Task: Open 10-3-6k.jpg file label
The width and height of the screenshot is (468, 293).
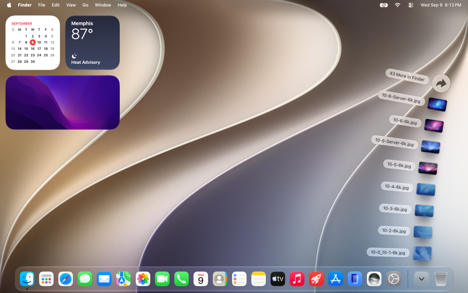Action: tap(395, 209)
